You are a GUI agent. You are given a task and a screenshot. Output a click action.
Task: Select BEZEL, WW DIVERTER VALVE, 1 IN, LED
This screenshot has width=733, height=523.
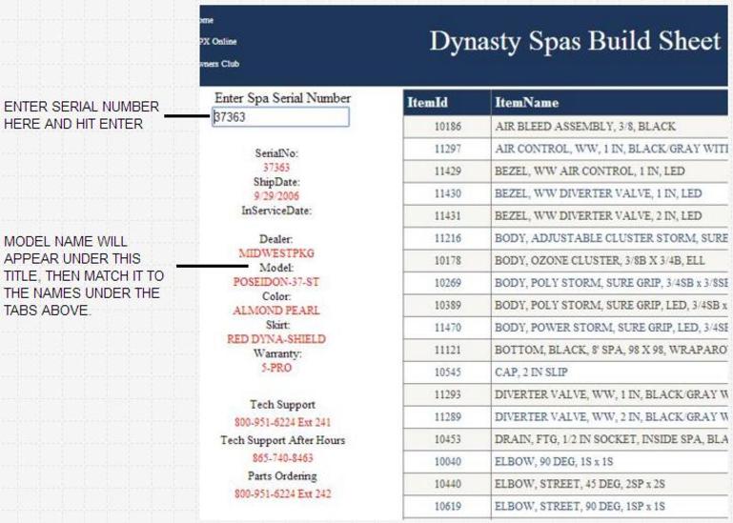click(x=599, y=193)
